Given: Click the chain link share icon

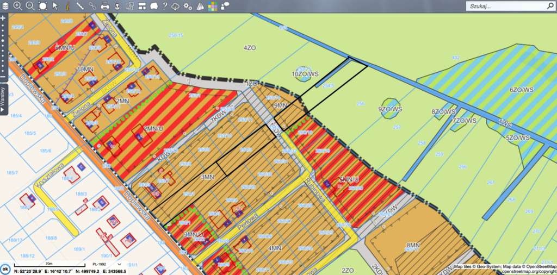Looking at the screenshot, I should (92, 6).
